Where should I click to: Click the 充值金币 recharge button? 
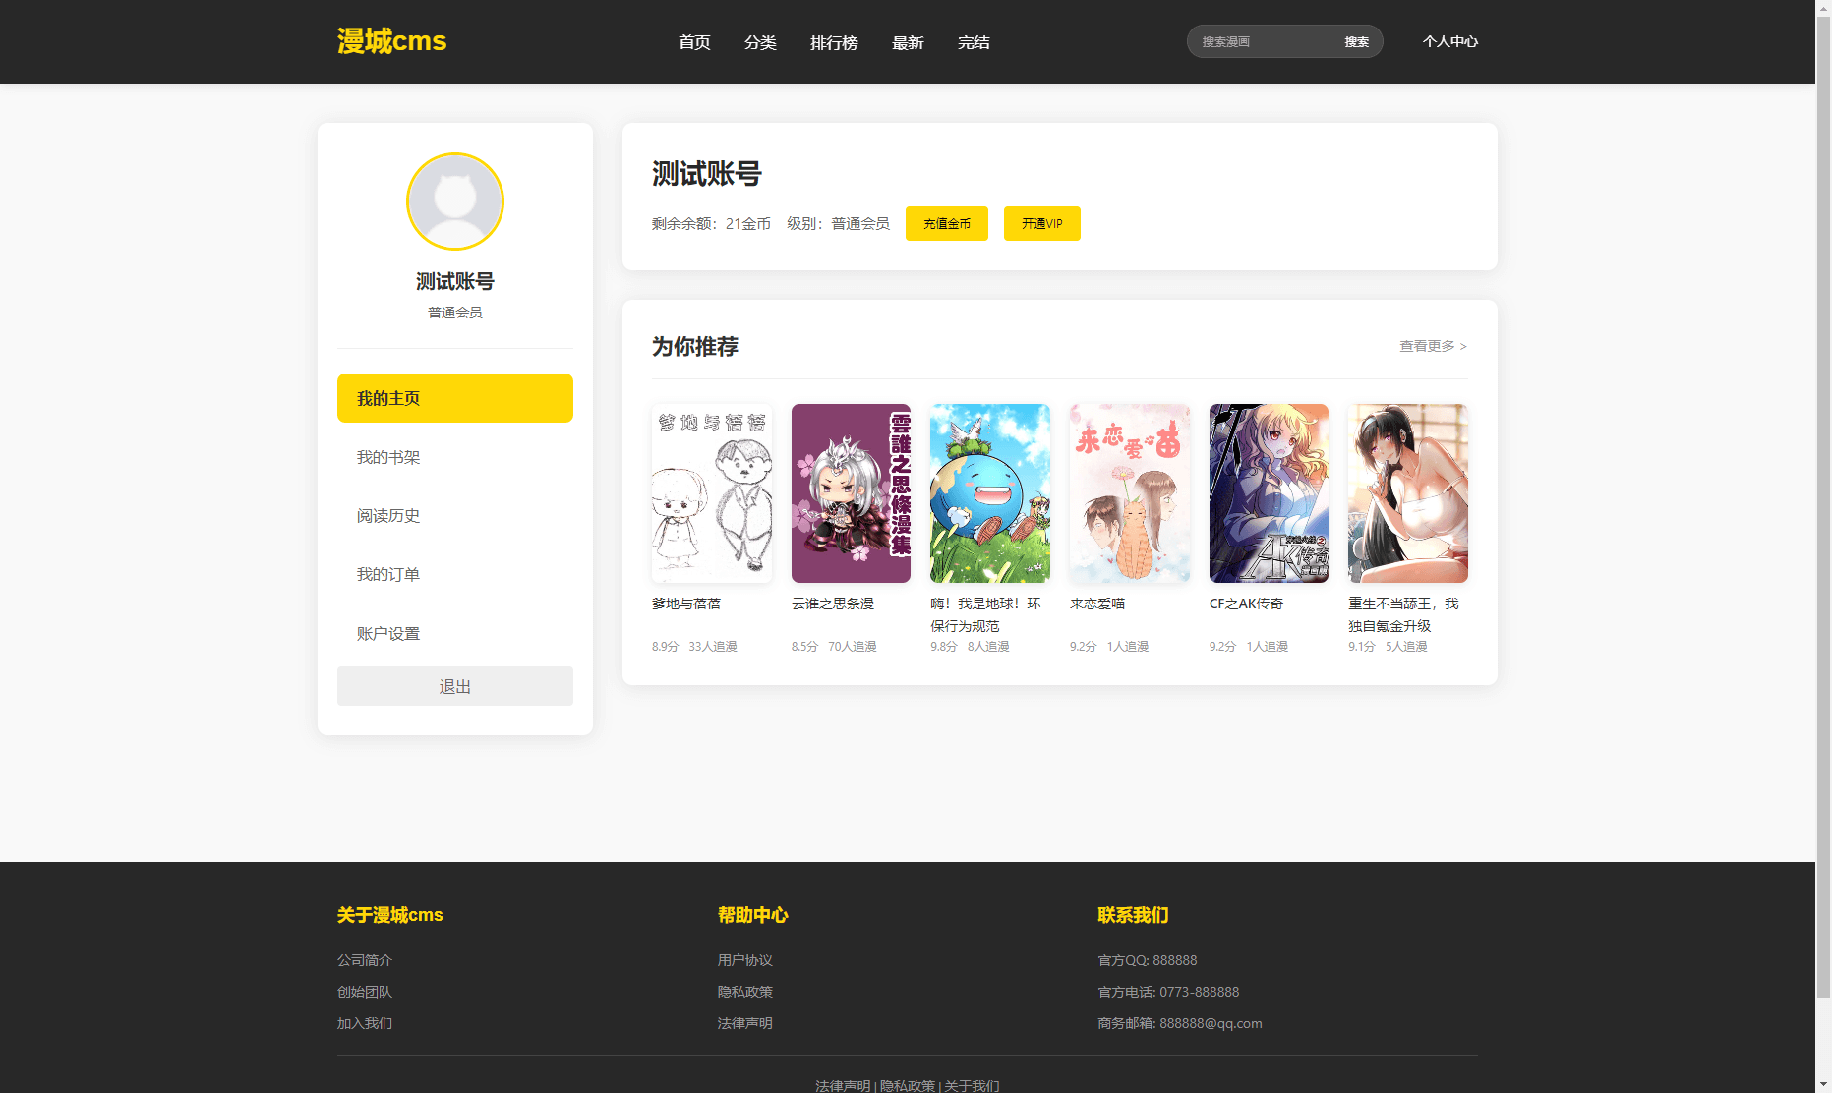point(946,224)
